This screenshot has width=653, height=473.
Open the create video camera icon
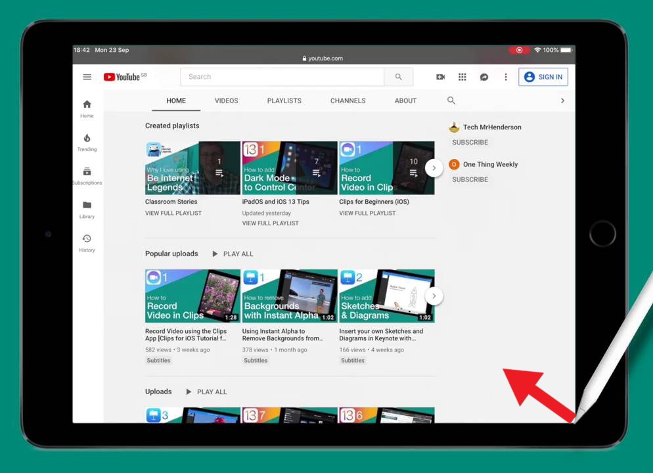tap(440, 77)
